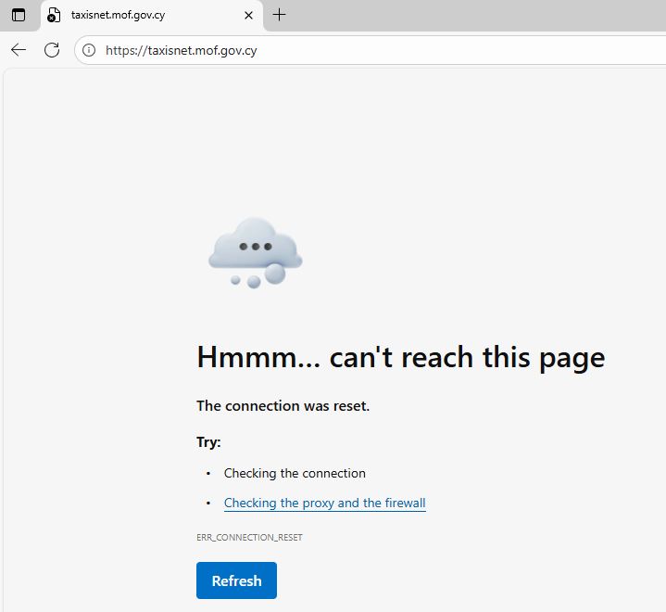View site information icon in the address bar
The image size is (666, 612).
(89, 50)
